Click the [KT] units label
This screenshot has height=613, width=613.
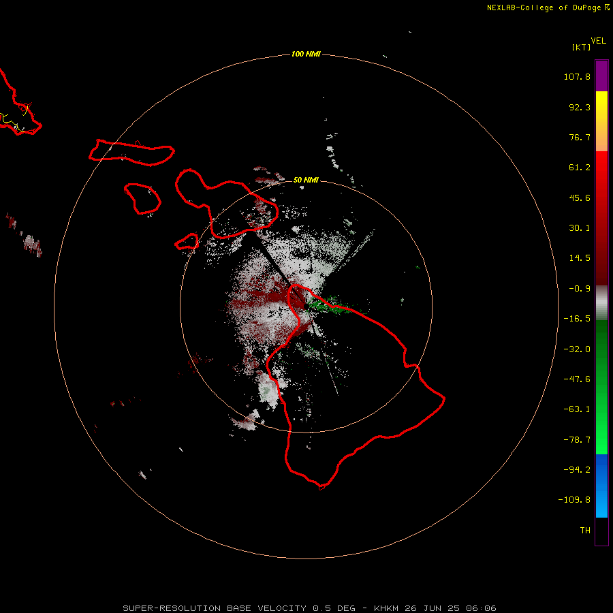581,47
